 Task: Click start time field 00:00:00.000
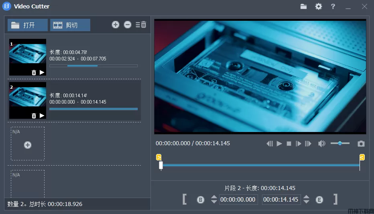pyautogui.click(x=238, y=200)
